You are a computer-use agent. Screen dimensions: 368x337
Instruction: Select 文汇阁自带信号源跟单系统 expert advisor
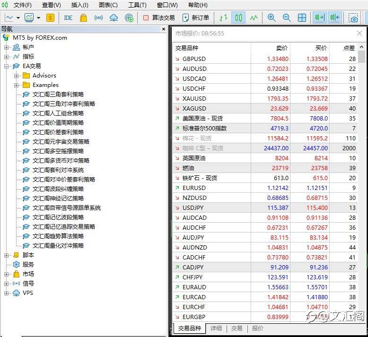[x=66, y=208]
